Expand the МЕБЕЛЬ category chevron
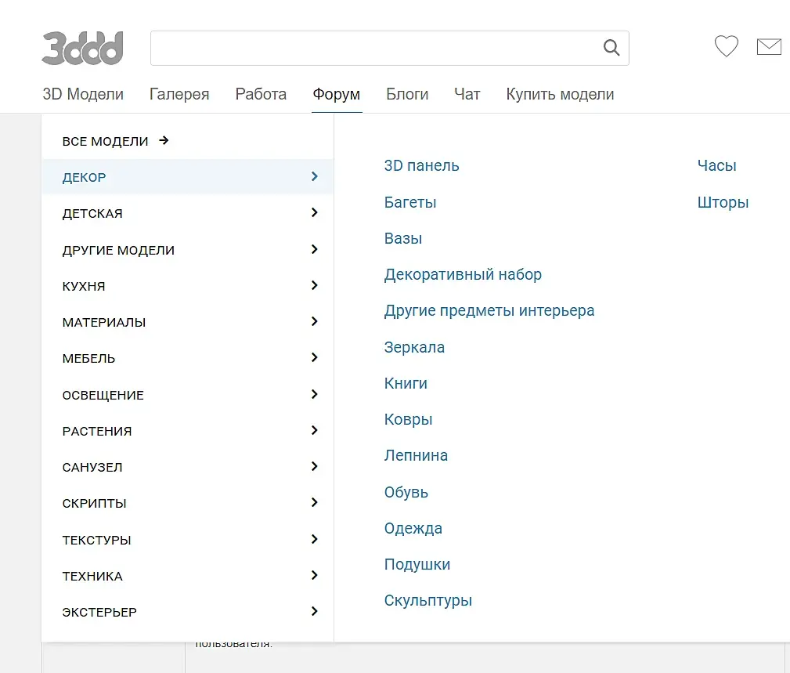The image size is (790, 673). (x=314, y=358)
